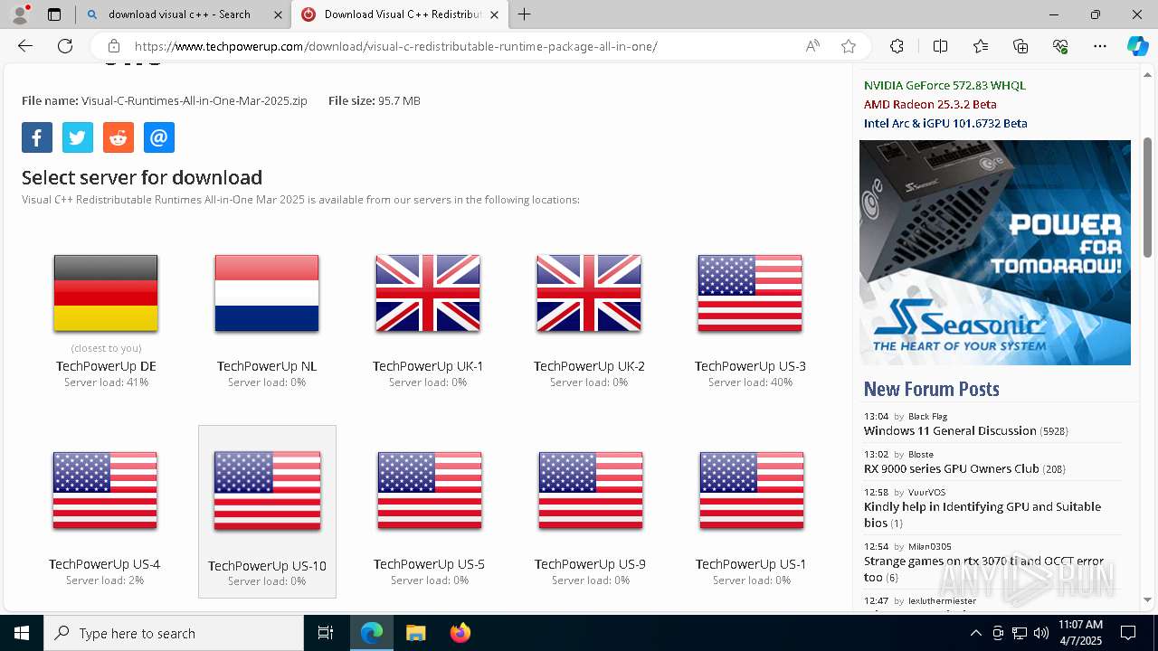Screen dimensions: 1158x651
Task: Click the Seasonic Power for Tomorrow ad
Action: coord(995,252)
